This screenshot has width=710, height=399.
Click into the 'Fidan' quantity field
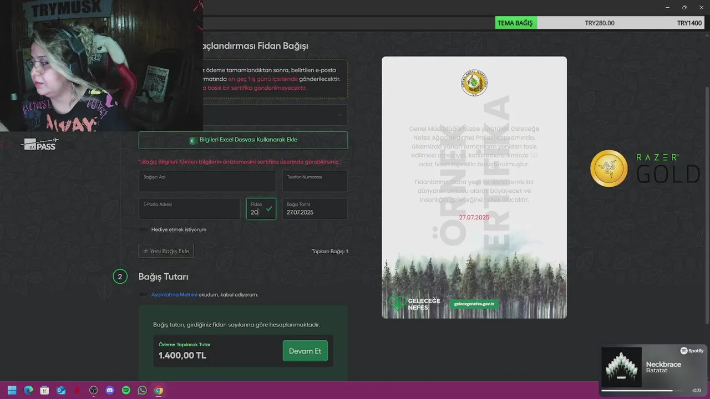(261, 209)
